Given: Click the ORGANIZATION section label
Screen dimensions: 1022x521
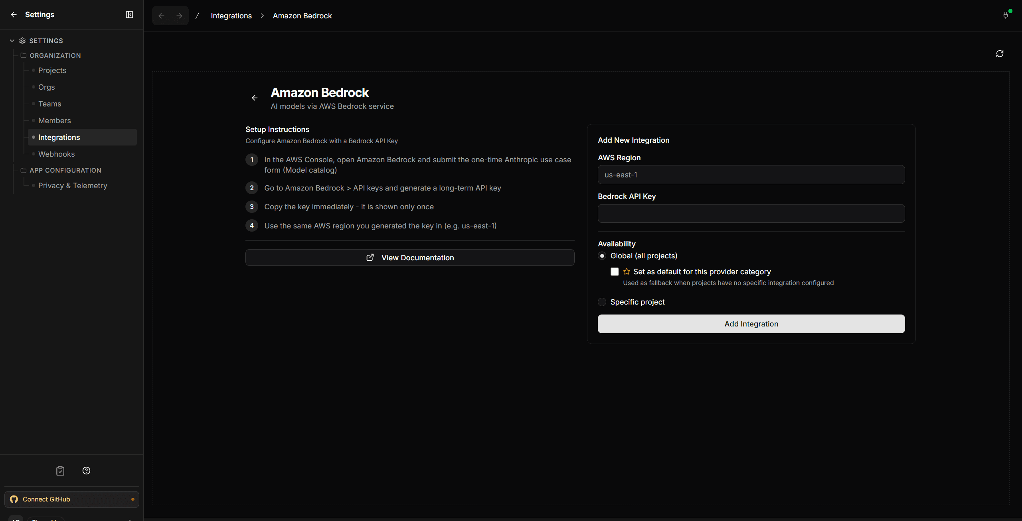Looking at the screenshot, I should 55,56.
